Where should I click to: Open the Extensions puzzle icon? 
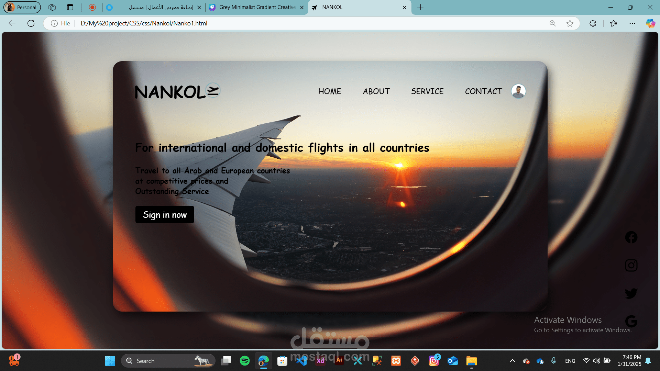tap(593, 23)
